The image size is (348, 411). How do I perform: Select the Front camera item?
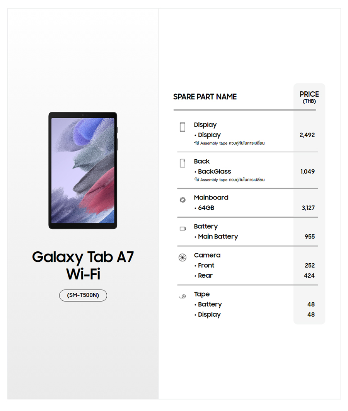(x=206, y=266)
